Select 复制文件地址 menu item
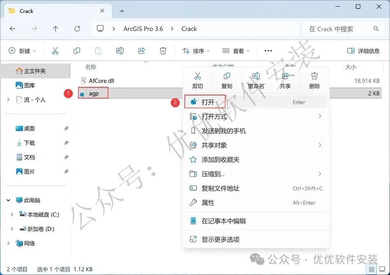The width and height of the screenshot is (390, 275). pyautogui.click(x=256, y=188)
